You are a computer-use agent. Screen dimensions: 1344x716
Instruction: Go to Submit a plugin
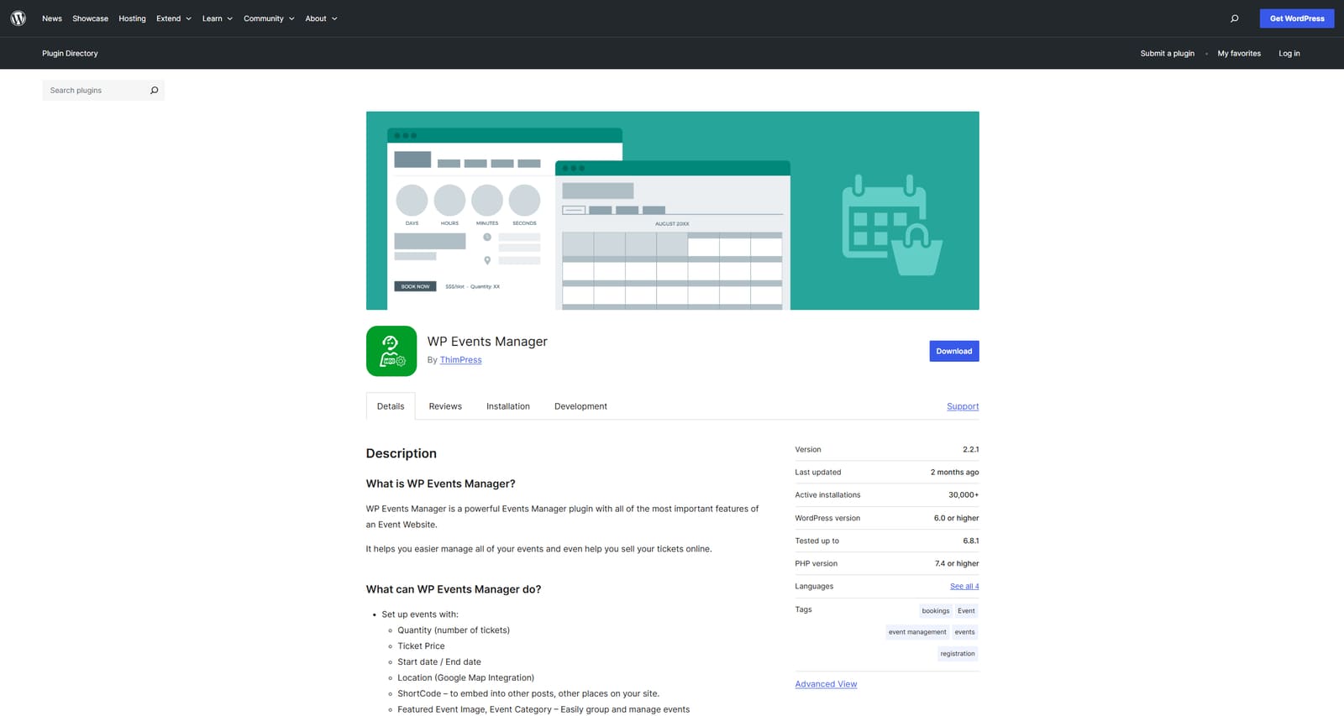pos(1167,53)
